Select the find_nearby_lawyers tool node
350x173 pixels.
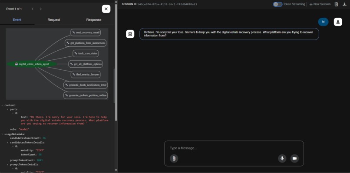coord(86,75)
